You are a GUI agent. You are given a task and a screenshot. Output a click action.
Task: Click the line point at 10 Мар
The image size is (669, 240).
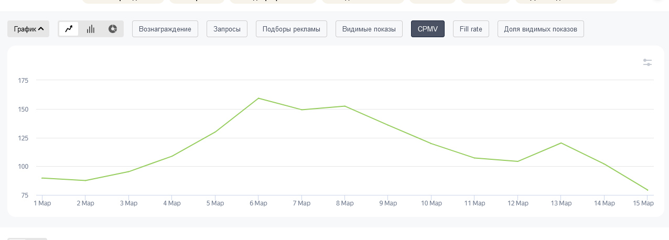431,144
